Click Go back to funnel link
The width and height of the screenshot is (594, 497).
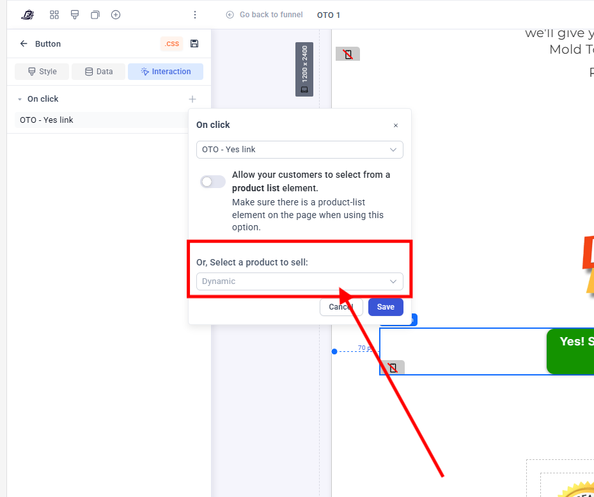[x=265, y=15]
